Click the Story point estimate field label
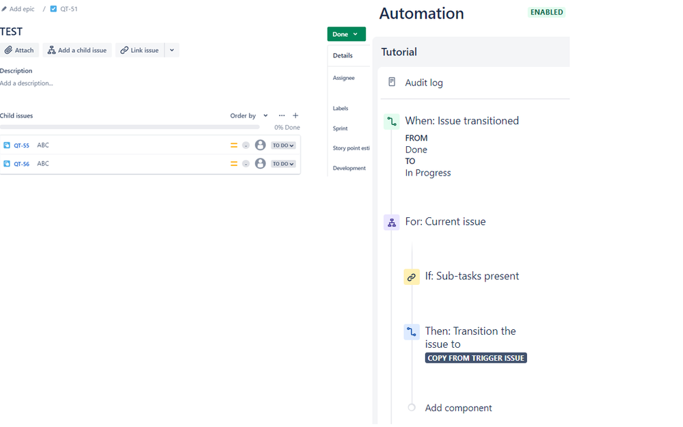 [x=351, y=148]
